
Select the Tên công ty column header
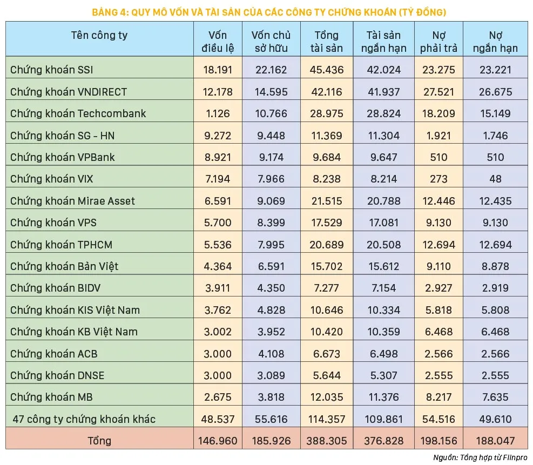coord(99,36)
